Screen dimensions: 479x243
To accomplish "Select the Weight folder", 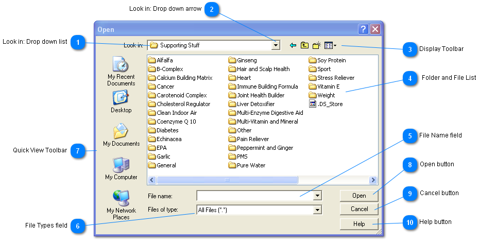I will [x=322, y=95].
